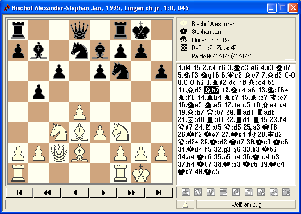
Task: Advance one move forward
Action: tap(103, 193)
